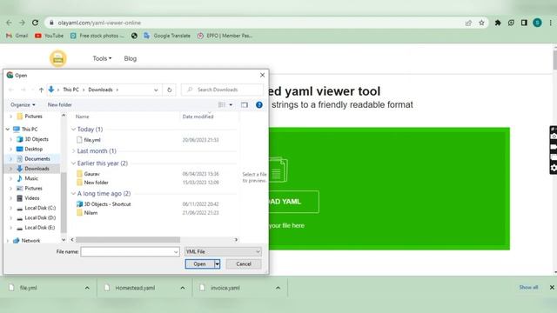The width and height of the screenshot is (557, 313).
Task: Open menu for Homestead.yaml download
Action: 183,288
